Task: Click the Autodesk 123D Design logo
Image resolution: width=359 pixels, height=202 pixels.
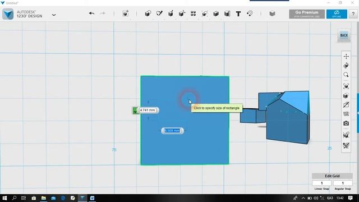Action: pyautogui.click(x=8, y=14)
